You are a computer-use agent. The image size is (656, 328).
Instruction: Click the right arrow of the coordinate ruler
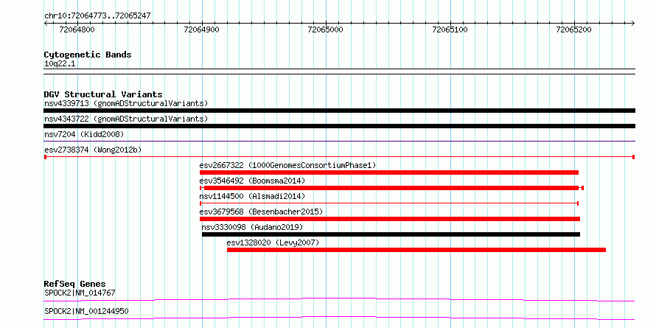coord(632,23)
